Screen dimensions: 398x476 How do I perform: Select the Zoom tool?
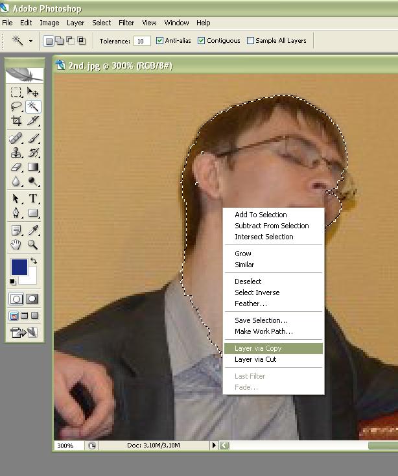[x=33, y=244]
